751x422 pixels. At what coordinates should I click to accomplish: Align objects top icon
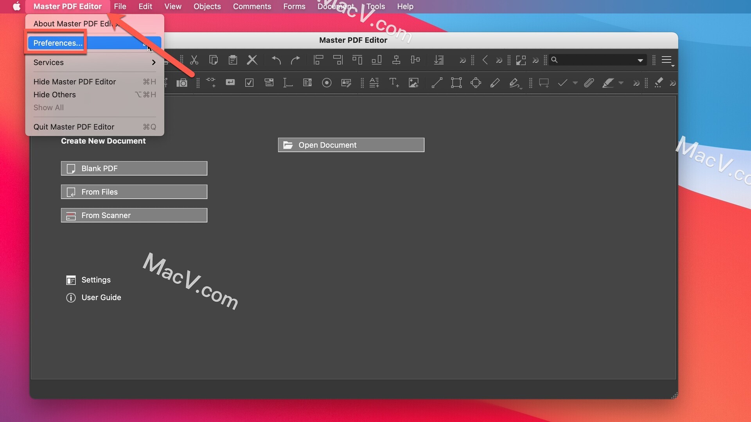point(357,60)
